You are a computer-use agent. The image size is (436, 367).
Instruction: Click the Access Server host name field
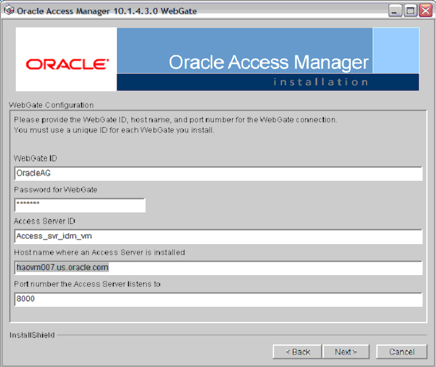[x=218, y=268]
